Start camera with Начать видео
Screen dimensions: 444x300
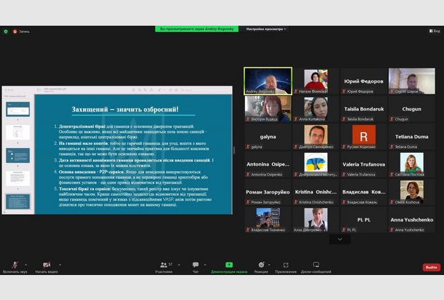(x=47, y=265)
